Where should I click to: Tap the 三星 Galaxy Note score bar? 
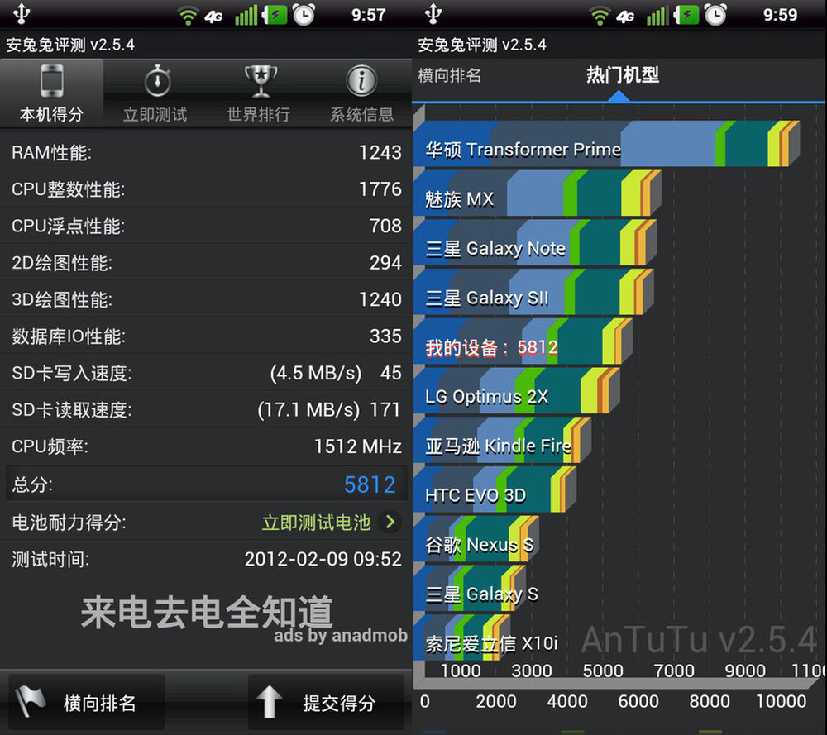click(x=535, y=242)
